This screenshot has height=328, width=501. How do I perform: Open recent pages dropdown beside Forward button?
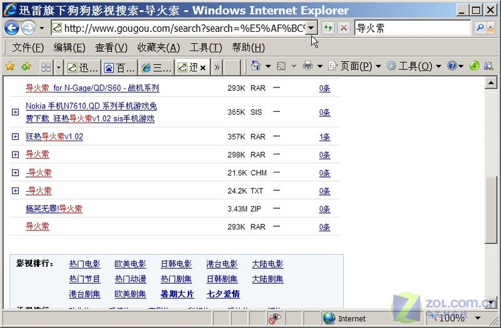[x=42, y=28]
